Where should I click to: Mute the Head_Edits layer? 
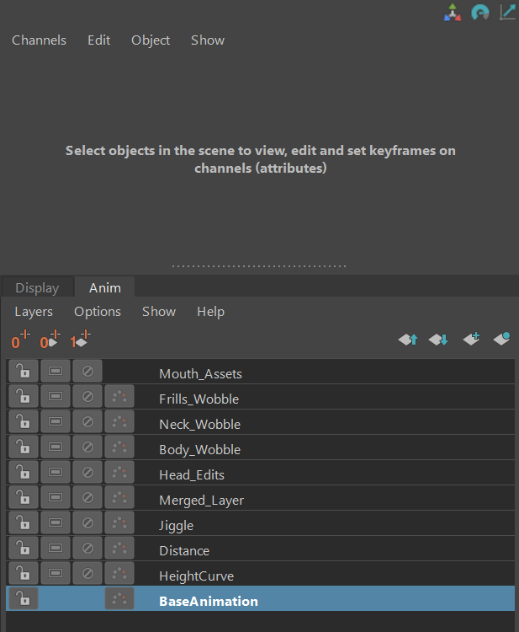pyautogui.click(x=87, y=473)
